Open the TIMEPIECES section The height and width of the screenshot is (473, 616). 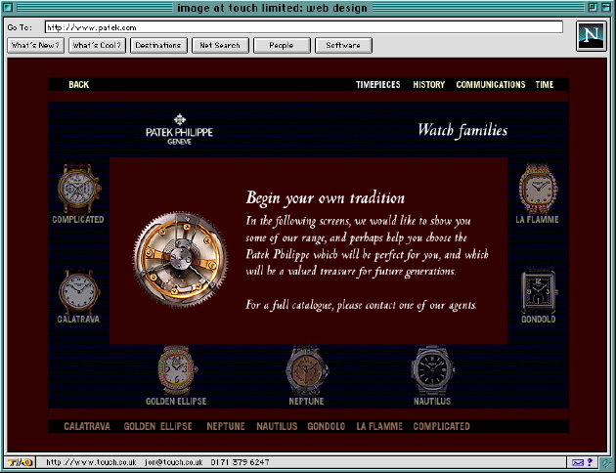(378, 85)
